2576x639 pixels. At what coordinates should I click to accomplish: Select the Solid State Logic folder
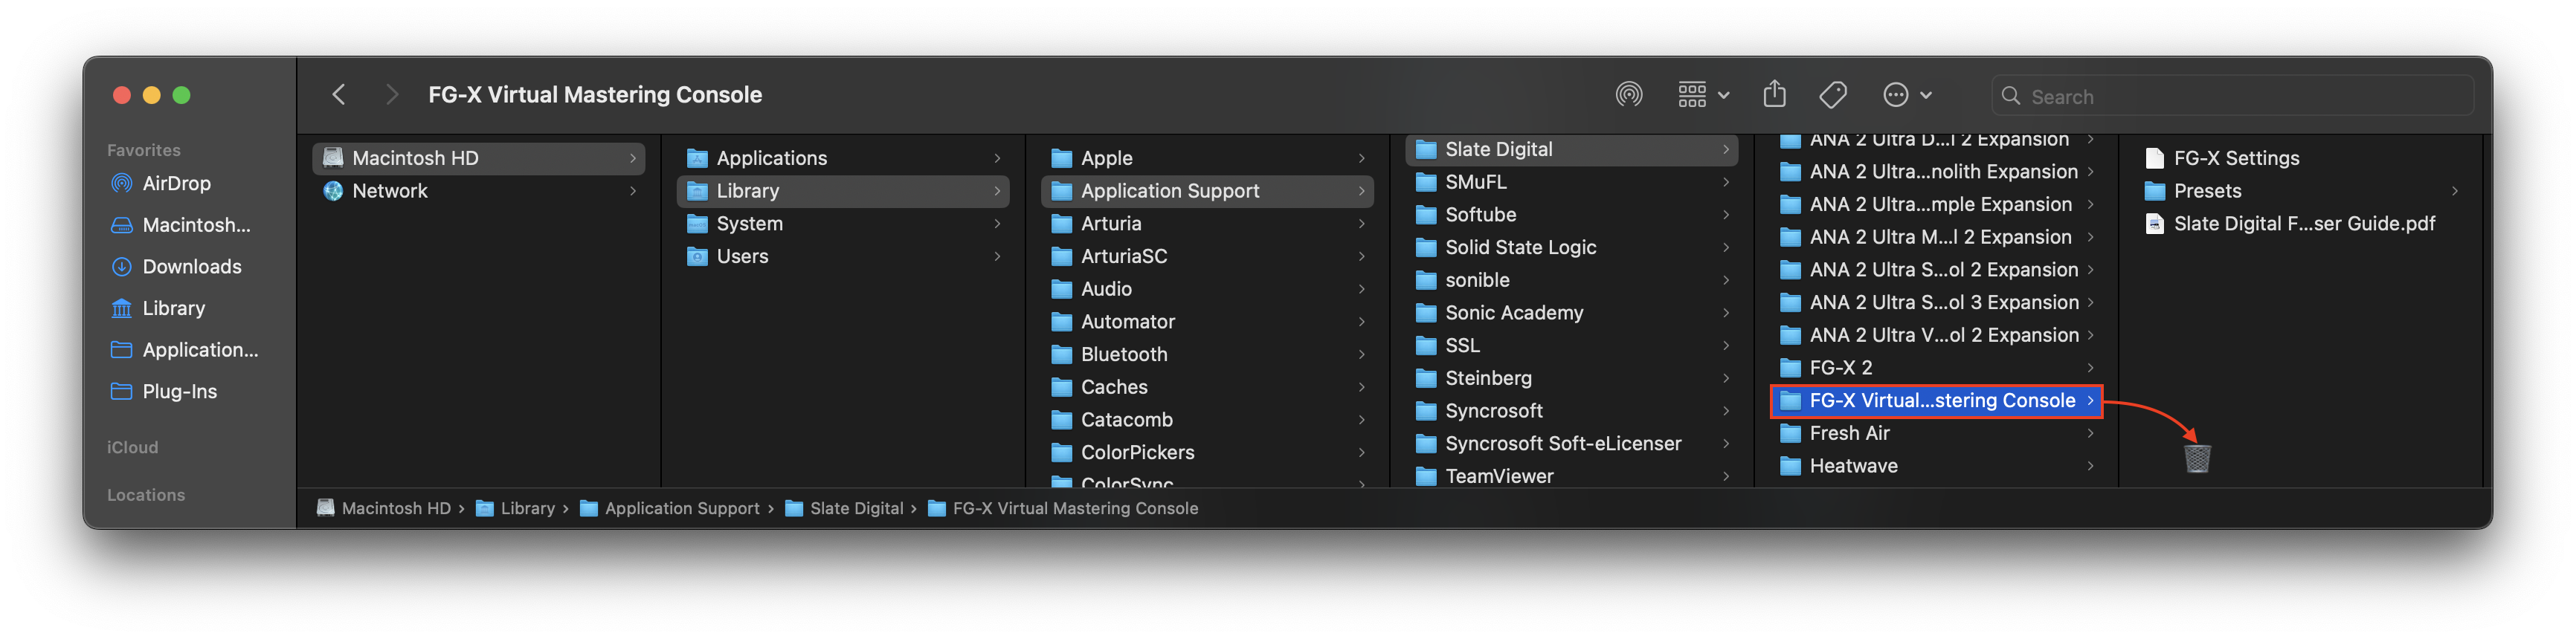point(1571,247)
